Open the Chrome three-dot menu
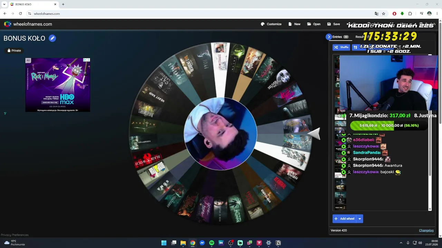The image size is (442, 248). [x=437, y=14]
